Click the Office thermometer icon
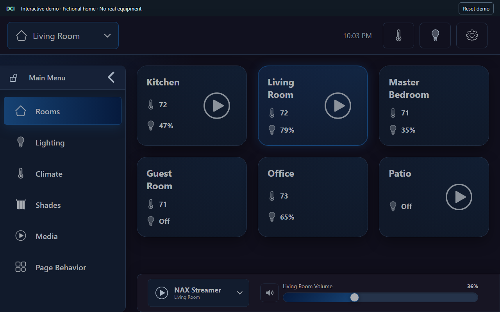500x312 pixels. coord(272,196)
